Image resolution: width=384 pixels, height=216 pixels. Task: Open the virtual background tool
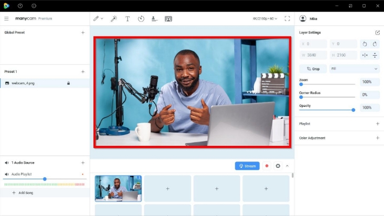(169, 18)
